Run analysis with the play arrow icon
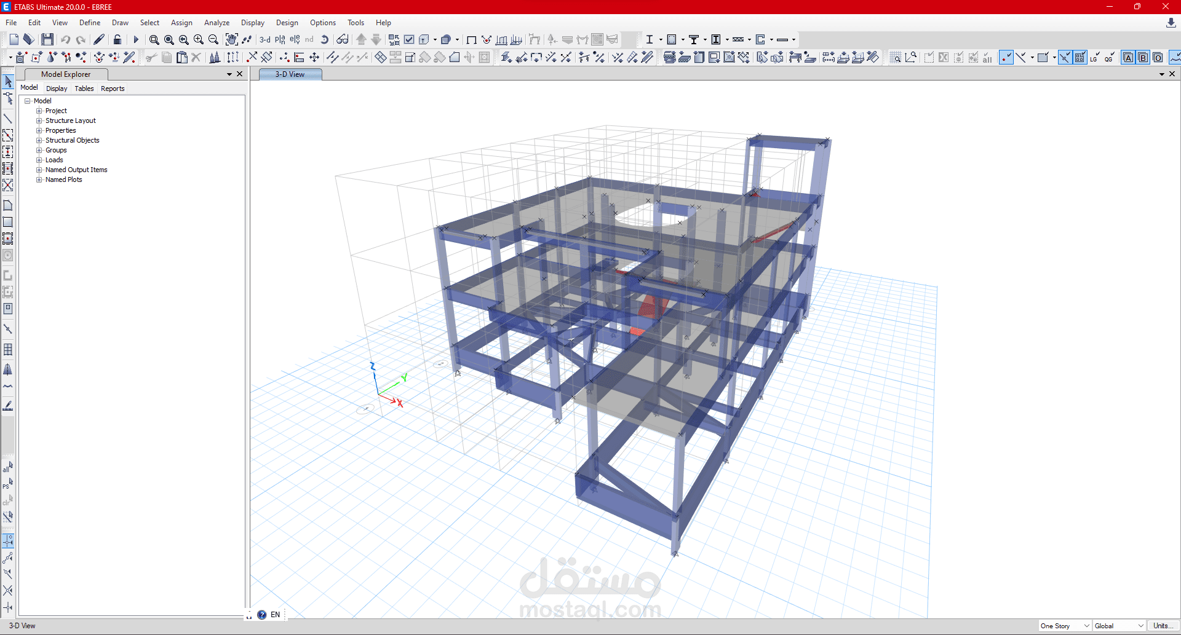This screenshot has height=635, width=1181. (136, 39)
